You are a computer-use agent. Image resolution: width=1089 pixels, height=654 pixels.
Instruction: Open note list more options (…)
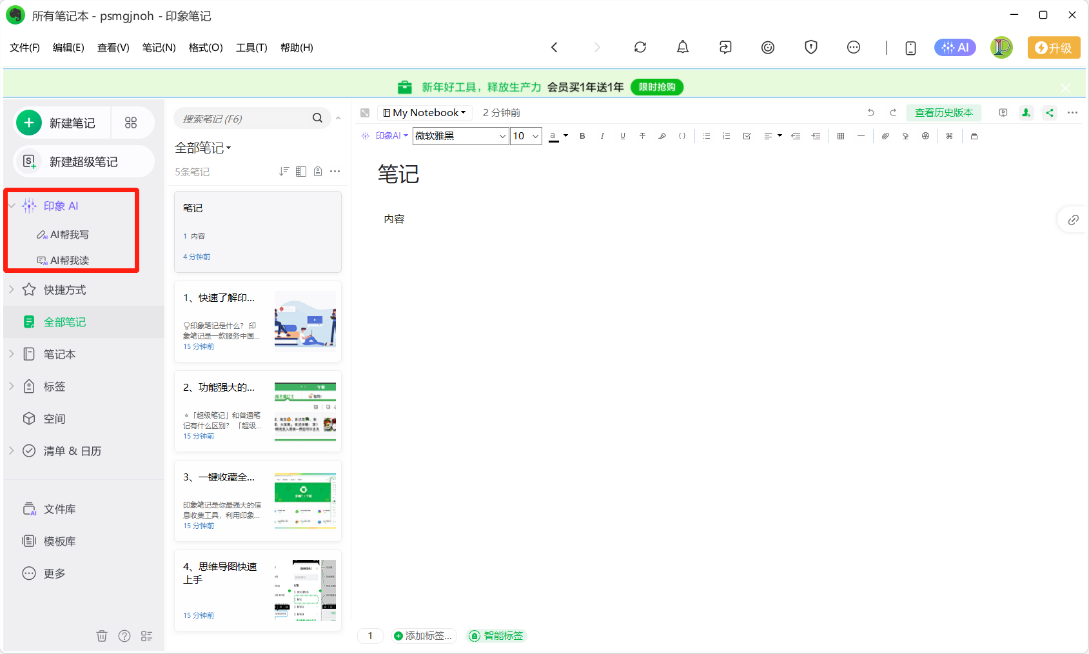335,171
